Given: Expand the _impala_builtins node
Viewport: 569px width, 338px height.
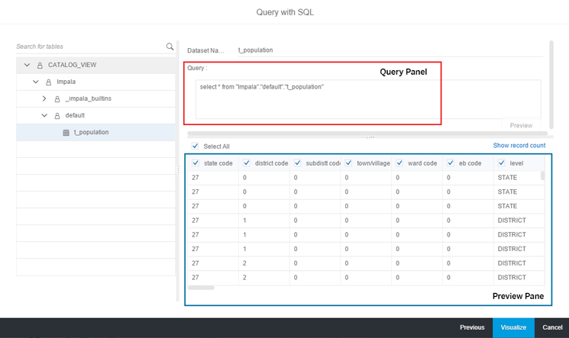Looking at the screenshot, I should [44, 99].
